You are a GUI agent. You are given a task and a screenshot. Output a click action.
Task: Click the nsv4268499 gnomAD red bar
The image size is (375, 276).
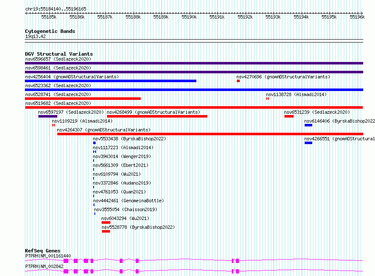157,116
